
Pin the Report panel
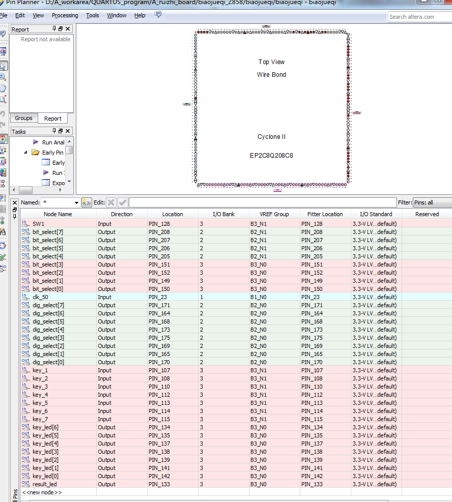coord(54,28)
